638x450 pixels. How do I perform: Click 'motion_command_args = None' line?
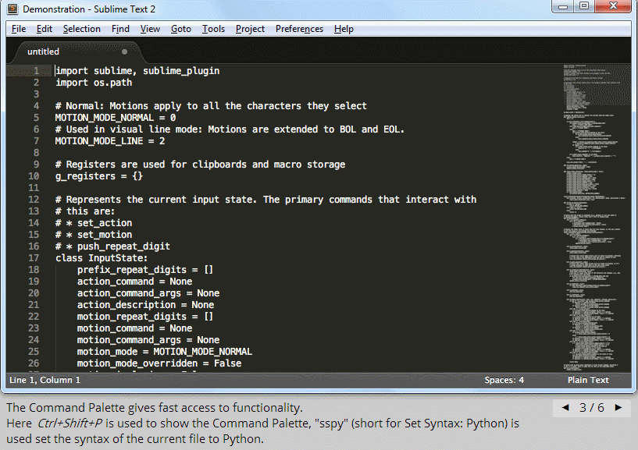148,340
